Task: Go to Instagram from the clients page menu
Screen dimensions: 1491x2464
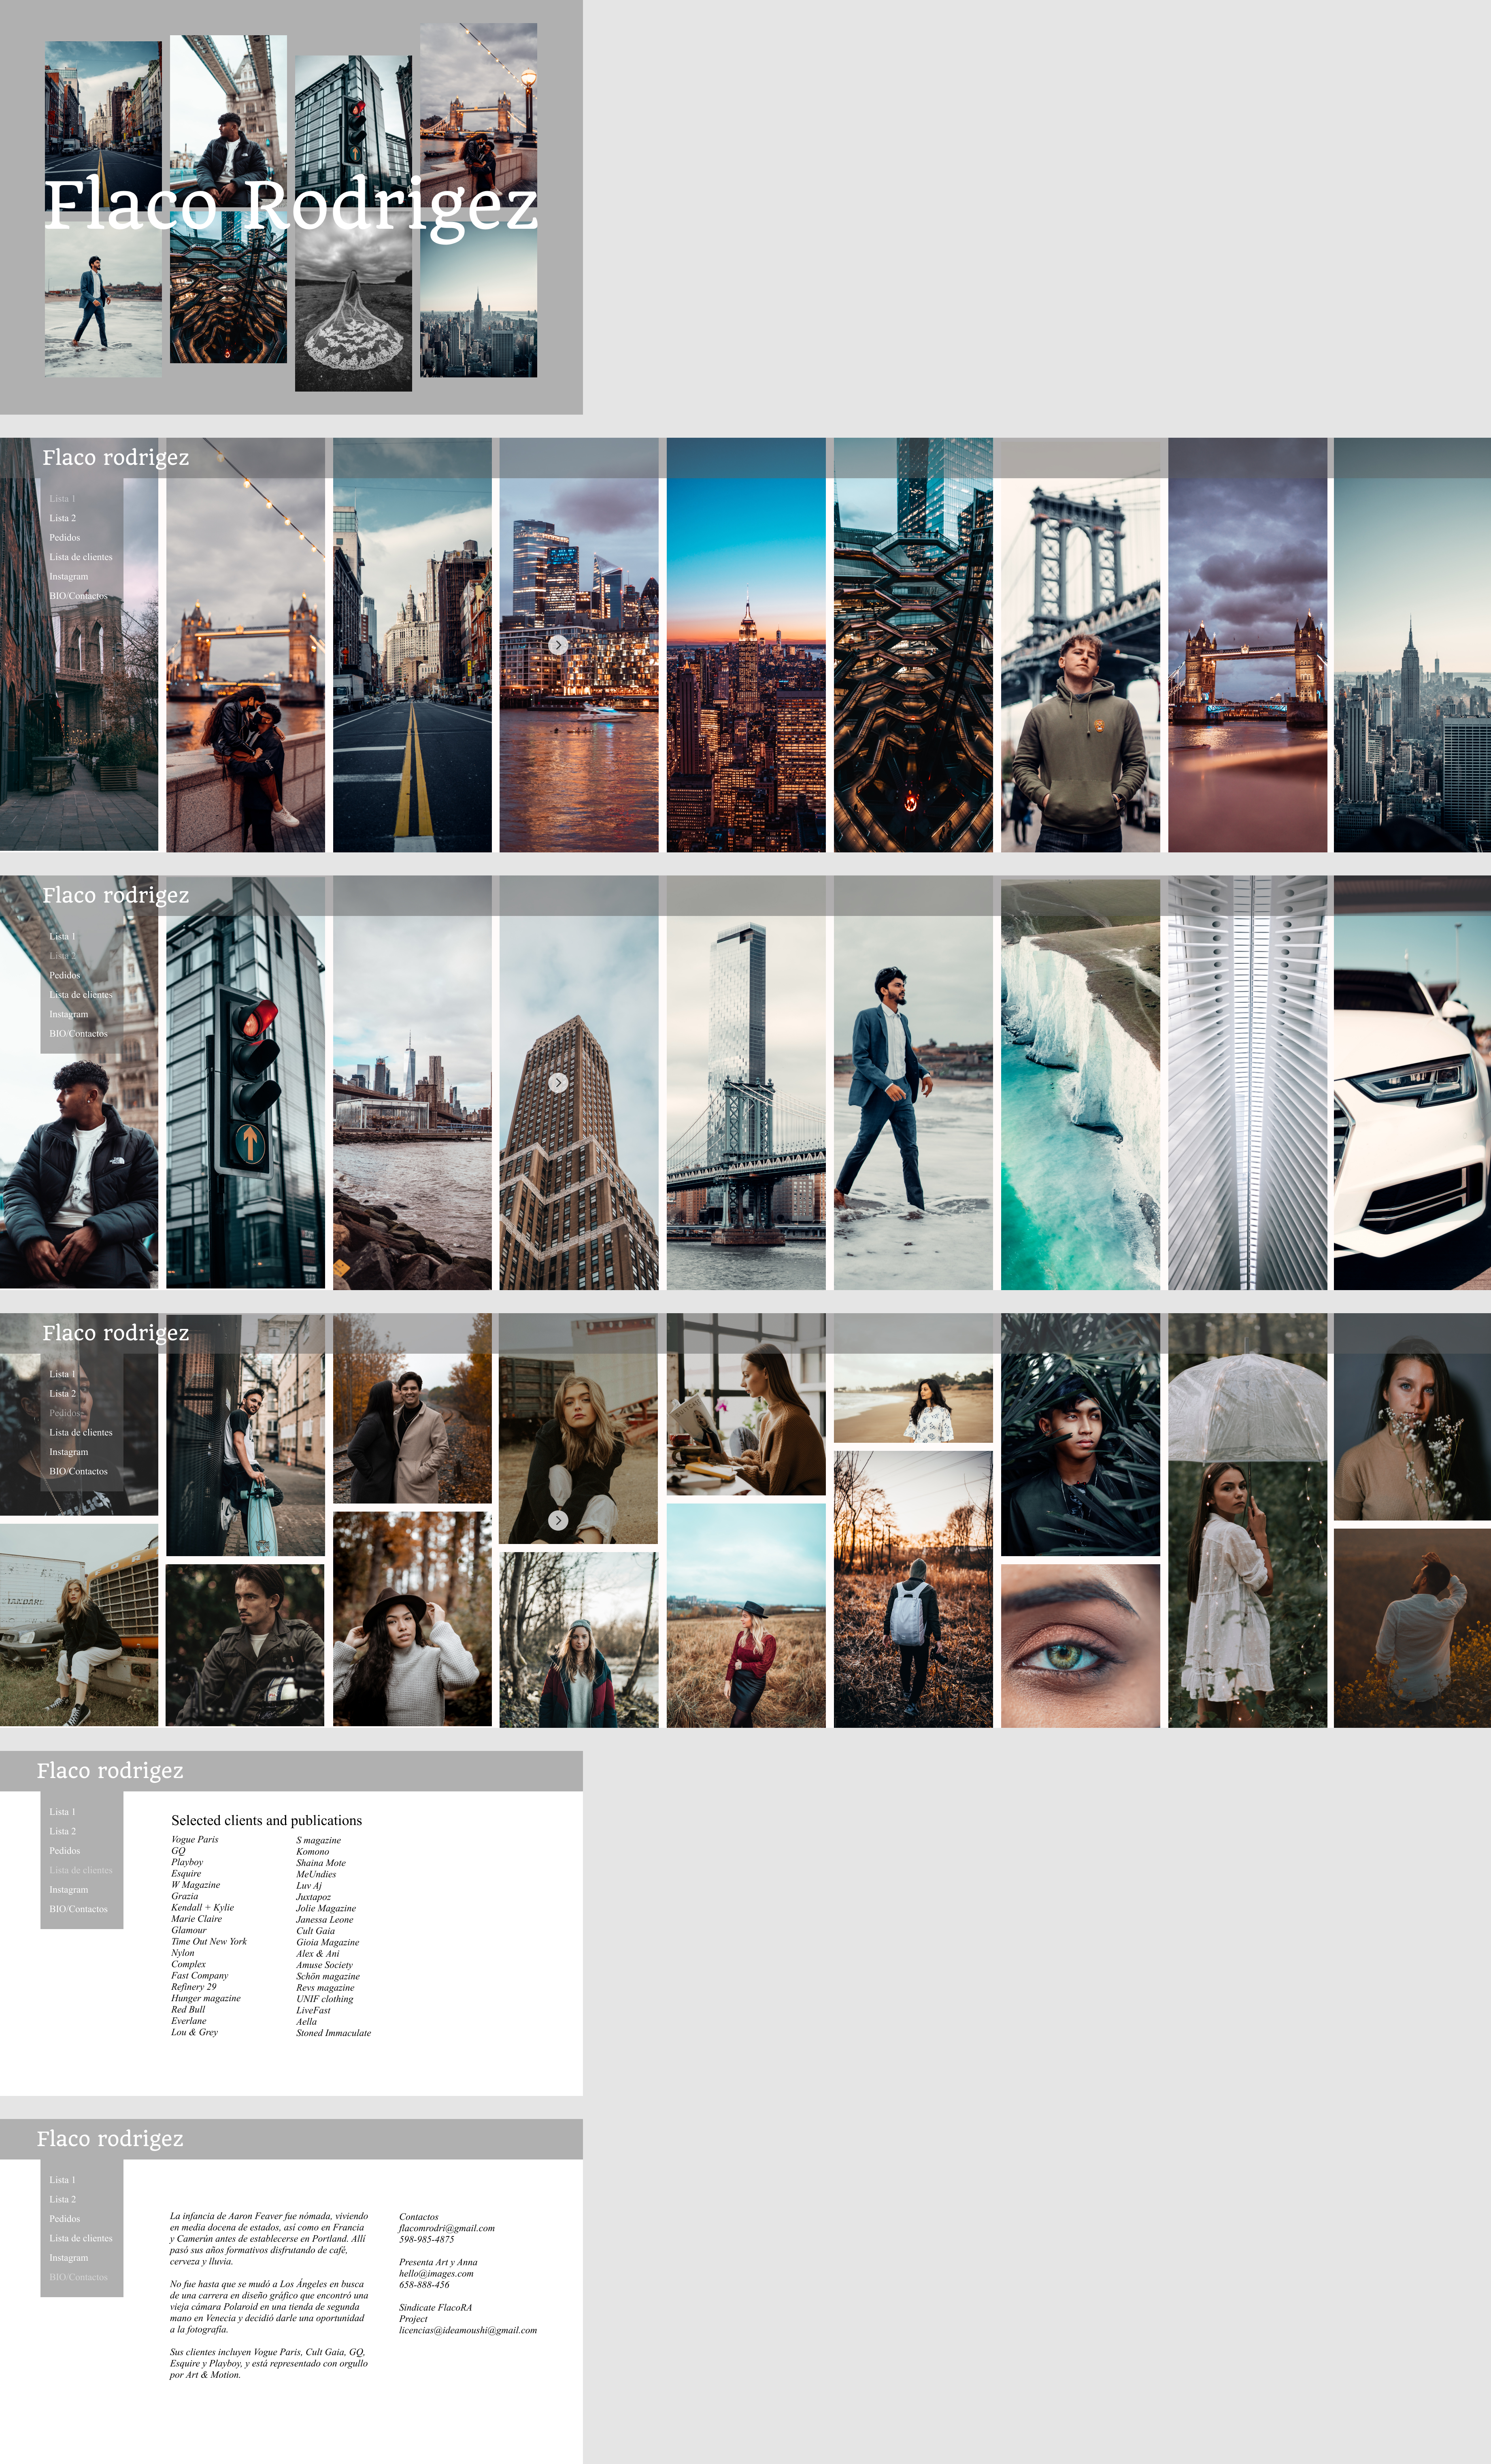Action: 69,1890
